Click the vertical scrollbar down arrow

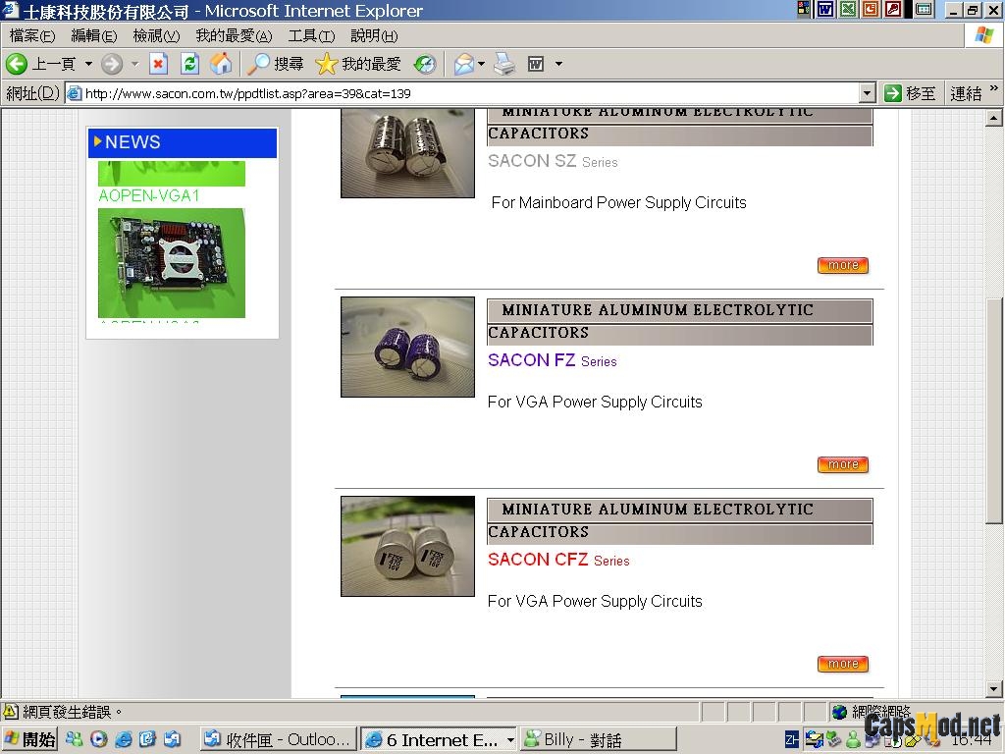pos(993,689)
